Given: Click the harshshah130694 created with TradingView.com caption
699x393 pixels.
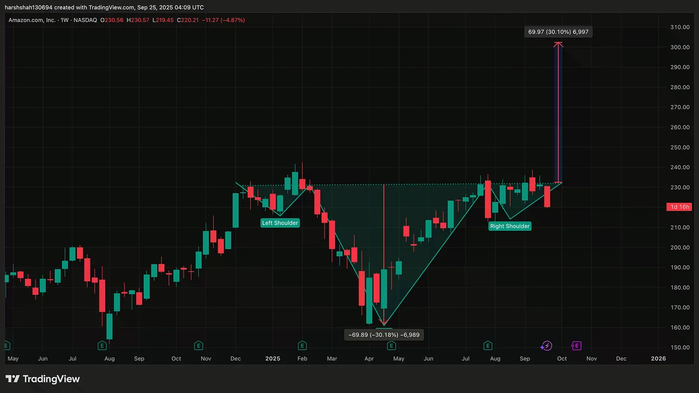Looking at the screenshot, I should [104, 7].
